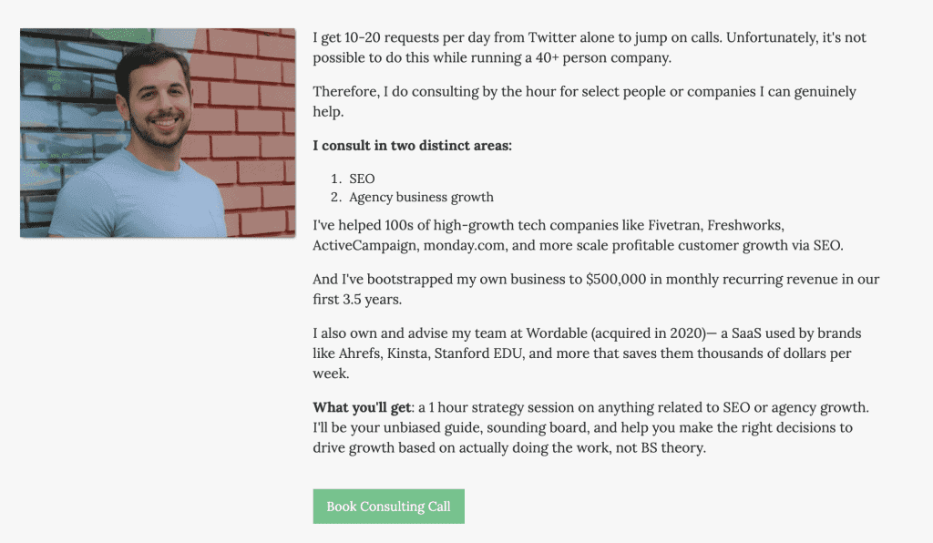The image size is (933, 543).
Task: Click the red brick wall in the photo
Action: point(250,119)
